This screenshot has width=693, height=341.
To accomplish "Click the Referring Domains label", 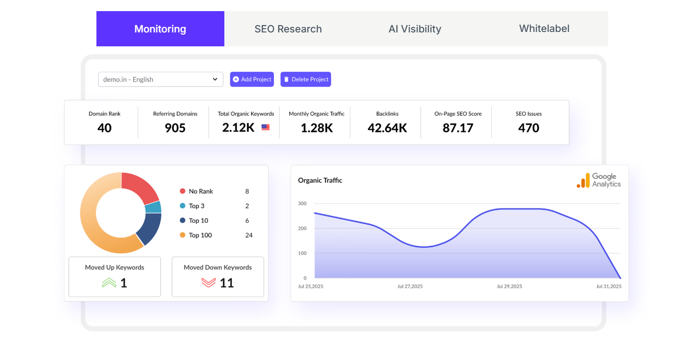I will point(175,114).
